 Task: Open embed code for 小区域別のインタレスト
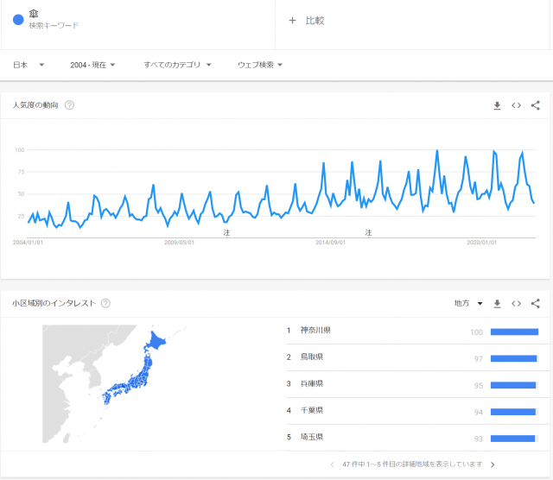tap(516, 303)
